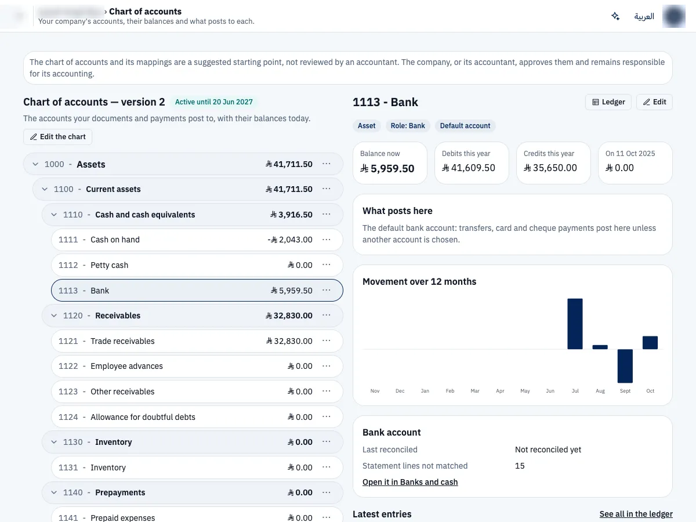Collapse 1110 Cash and cash equivalents

54,215
